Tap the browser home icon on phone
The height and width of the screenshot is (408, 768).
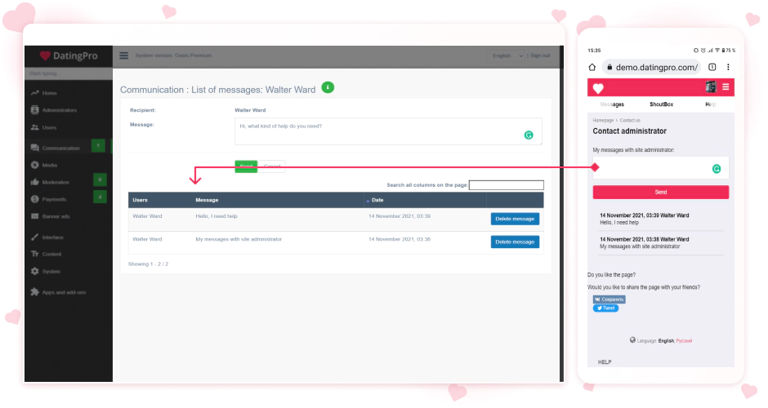592,67
